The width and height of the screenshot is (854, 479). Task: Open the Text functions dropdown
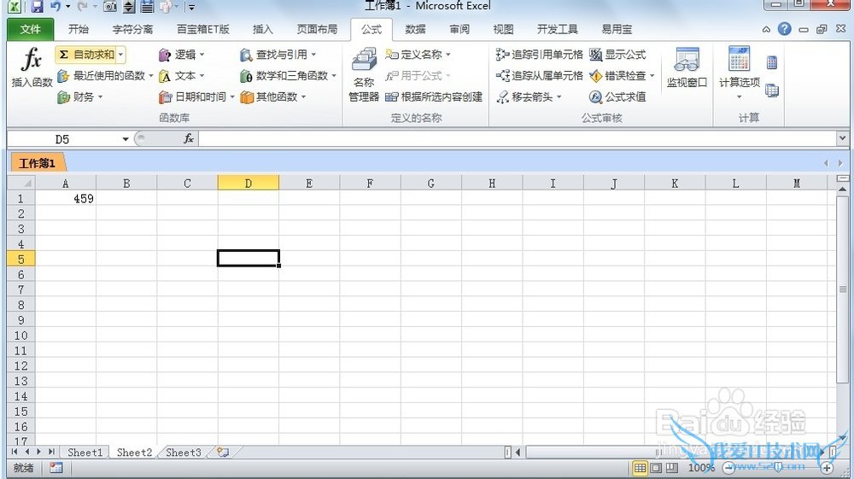181,76
